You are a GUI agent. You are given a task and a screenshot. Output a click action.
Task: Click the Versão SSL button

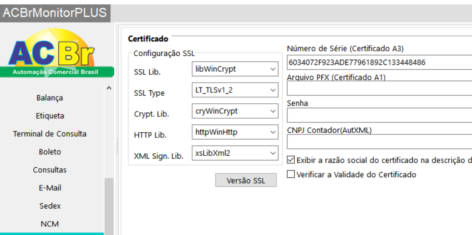coord(246,180)
